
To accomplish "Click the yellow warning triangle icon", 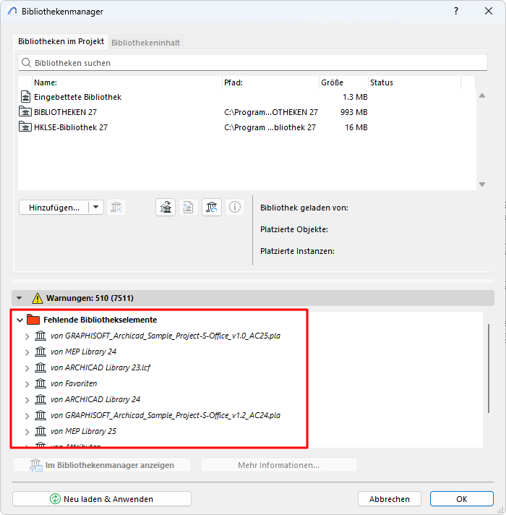I will (x=38, y=298).
